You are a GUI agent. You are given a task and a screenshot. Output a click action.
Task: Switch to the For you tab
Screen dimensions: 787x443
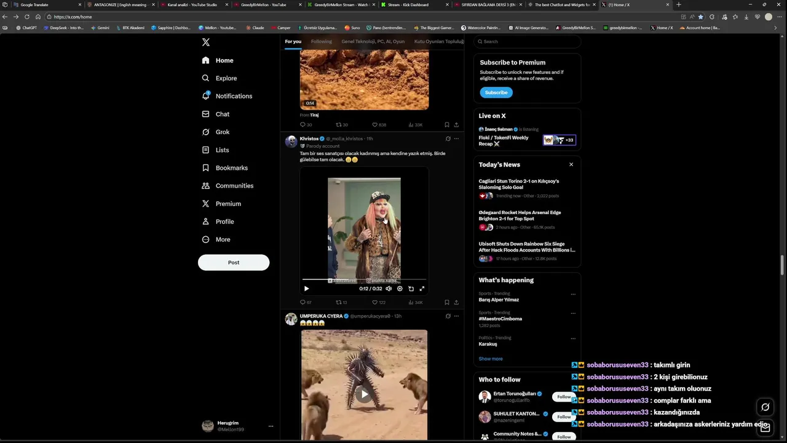pyautogui.click(x=293, y=41)
